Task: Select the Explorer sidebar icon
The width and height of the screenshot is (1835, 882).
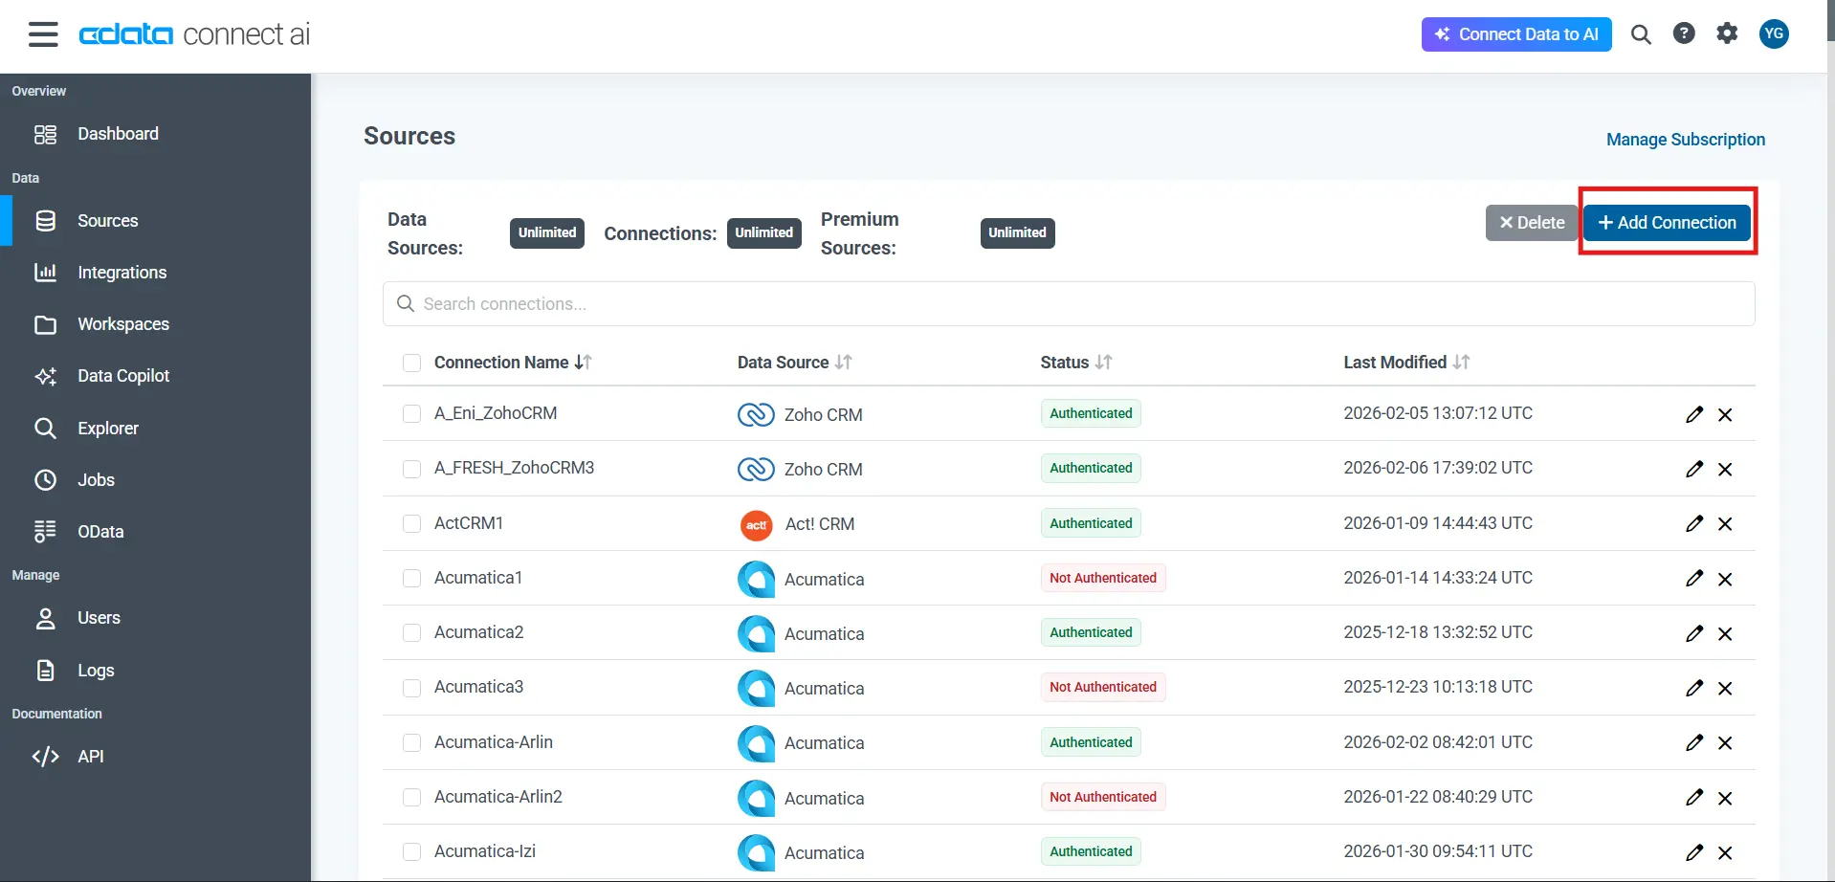Action: click(x=45, y=428)
